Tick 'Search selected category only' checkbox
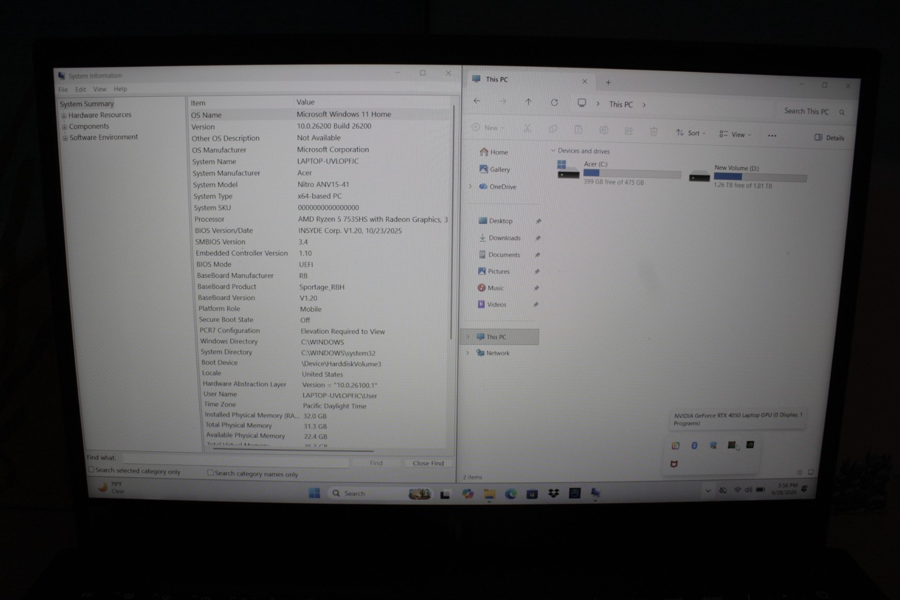 [x=91, y=469]
